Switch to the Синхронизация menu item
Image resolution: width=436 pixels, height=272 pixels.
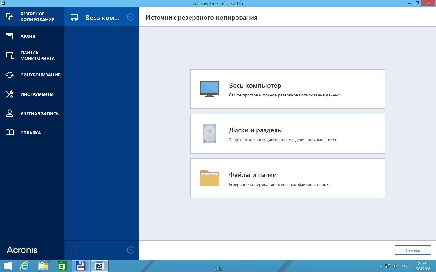[x=32, y=75]
